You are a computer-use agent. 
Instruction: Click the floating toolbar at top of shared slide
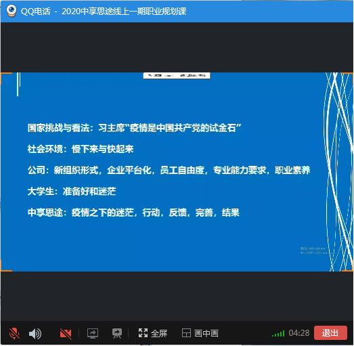coord(177,75)
